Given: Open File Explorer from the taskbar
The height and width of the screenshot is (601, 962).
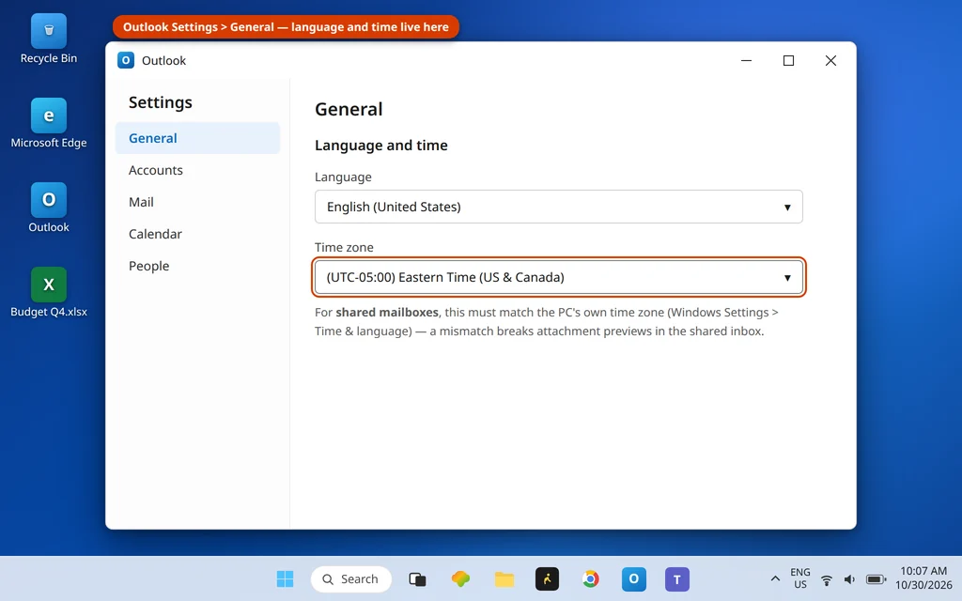Looking at the screenshot, I should click(504, 578).
